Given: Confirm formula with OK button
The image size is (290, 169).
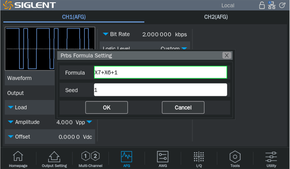Looking at the screenshot, I should point(106,107).
